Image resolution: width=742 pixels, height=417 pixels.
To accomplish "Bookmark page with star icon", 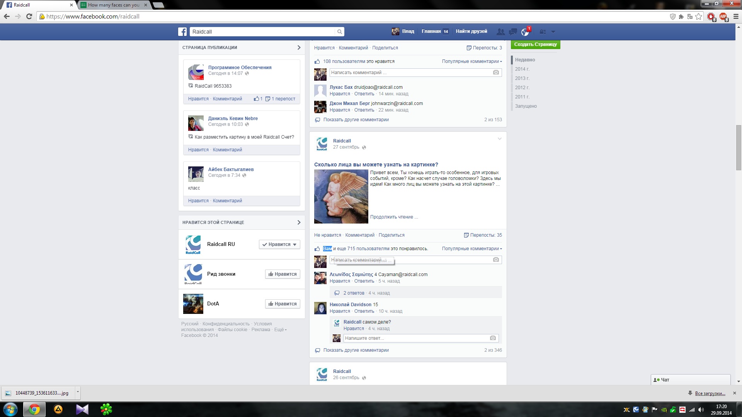I will coord(698,16).
